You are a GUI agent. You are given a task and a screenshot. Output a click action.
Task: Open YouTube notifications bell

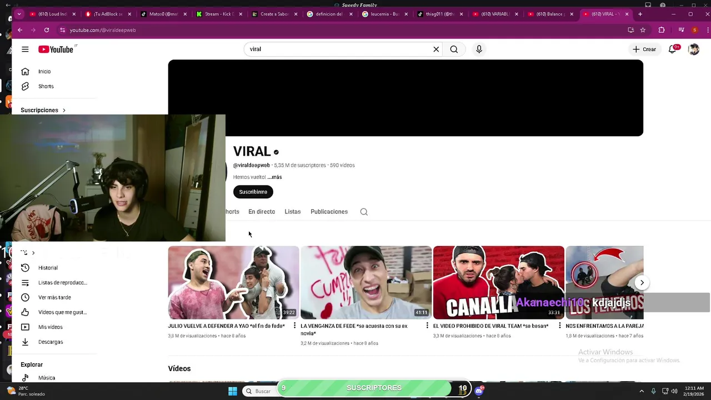(x=673, y=49)
